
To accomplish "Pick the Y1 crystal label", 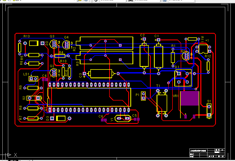I will [112, 120].
